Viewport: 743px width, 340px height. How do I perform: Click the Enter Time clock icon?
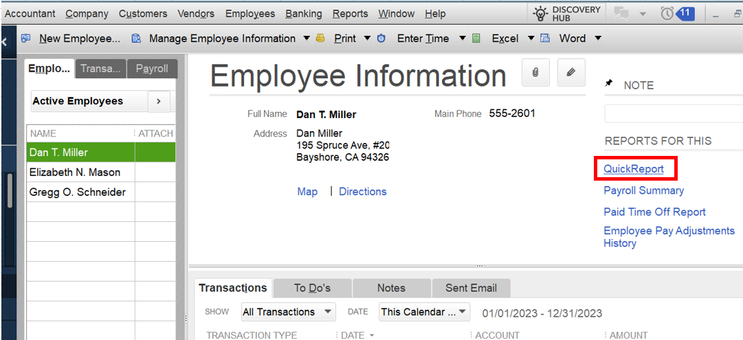381,38
